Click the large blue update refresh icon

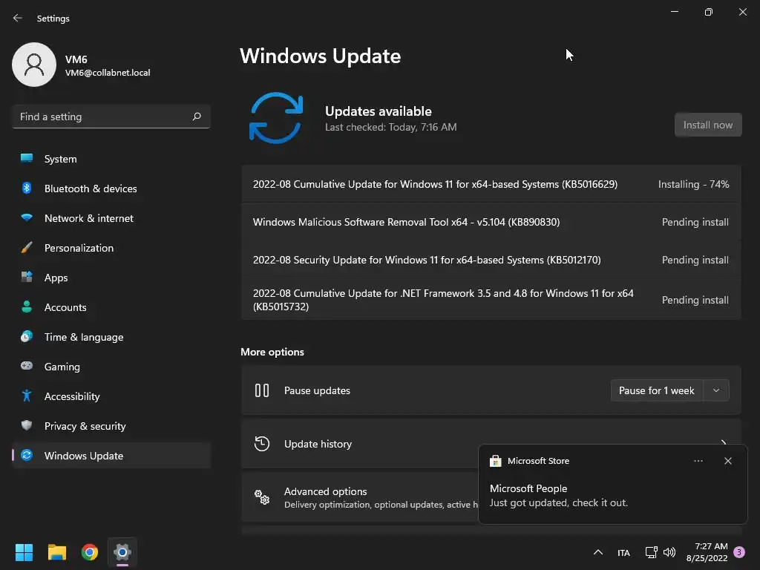click(276, 118)
